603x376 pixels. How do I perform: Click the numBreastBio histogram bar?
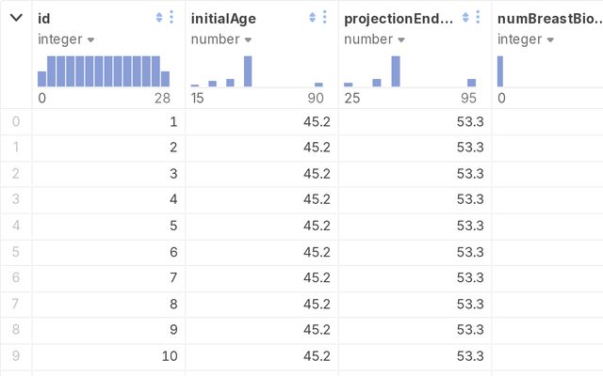500,71
